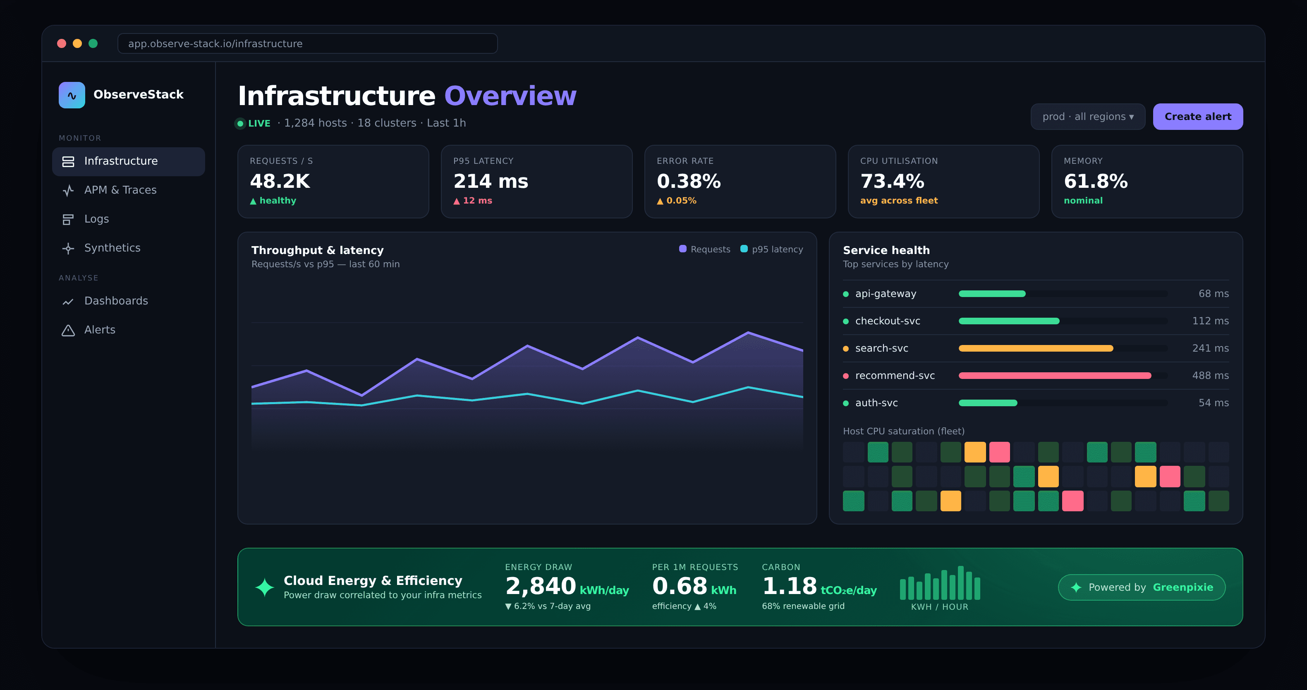Click the 241 ms latency value
Image resolution: width=1307 pixels, height=690 pixels.
(1210, 349)
